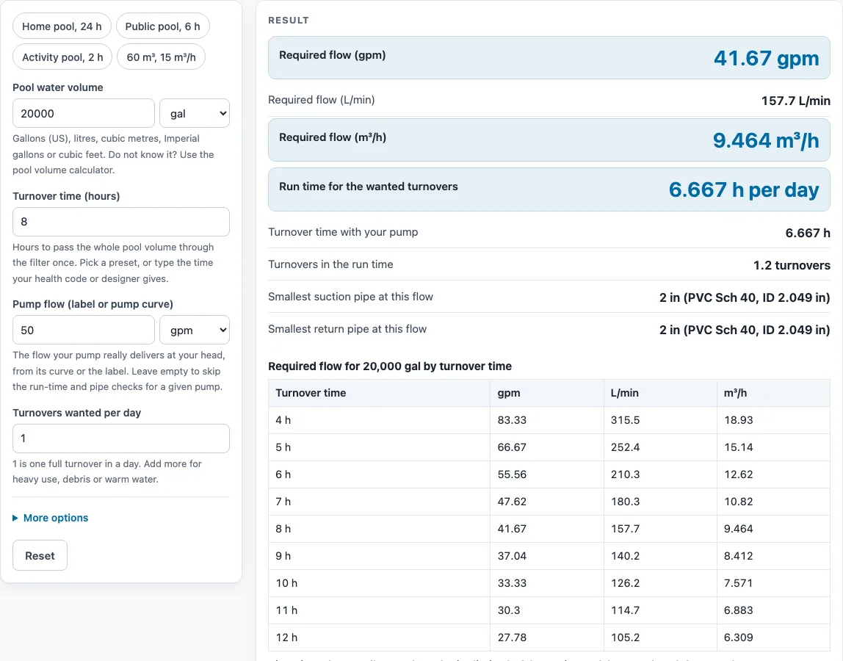Click the 47.62 gpm cell

click(x=547, y=502)
